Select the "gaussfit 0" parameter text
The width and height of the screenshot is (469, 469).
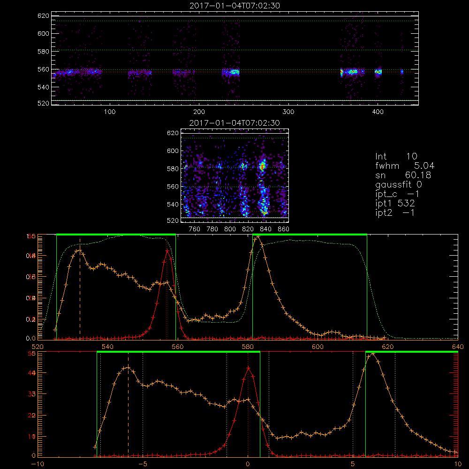(x=399, y=184)
